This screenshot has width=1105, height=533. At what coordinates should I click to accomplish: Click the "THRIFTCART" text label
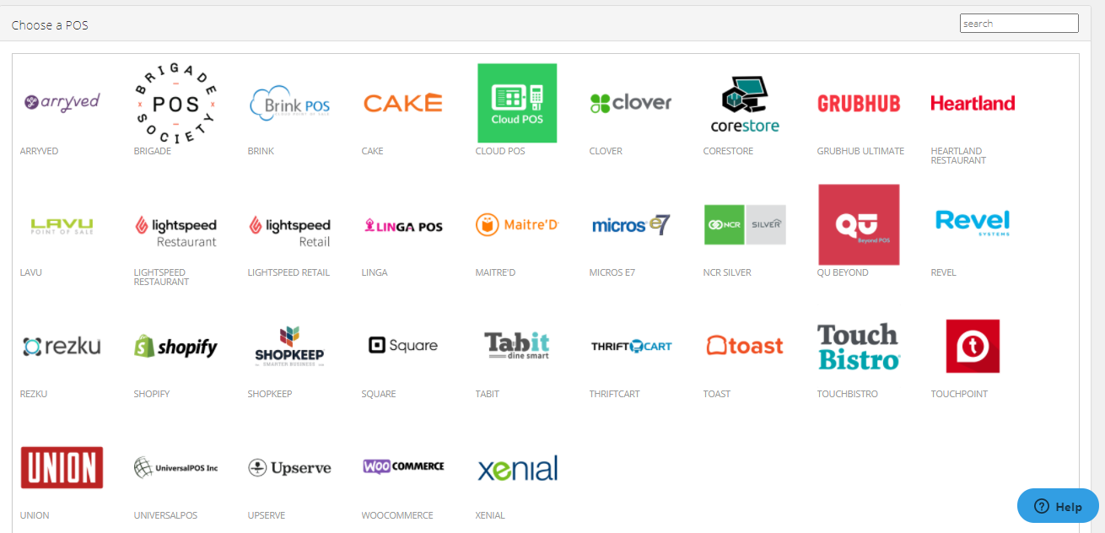[x=614, y=394]
